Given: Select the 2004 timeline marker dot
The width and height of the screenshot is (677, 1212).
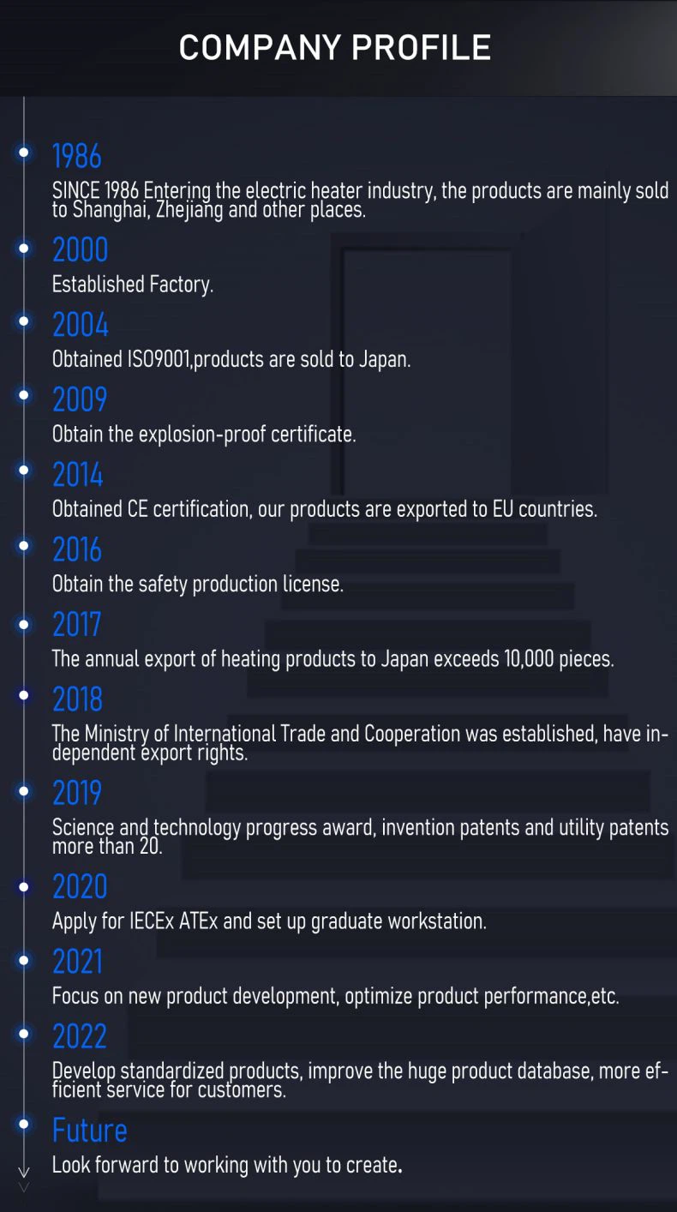Looking at the screenshot, I should click(x=24, y=321).
